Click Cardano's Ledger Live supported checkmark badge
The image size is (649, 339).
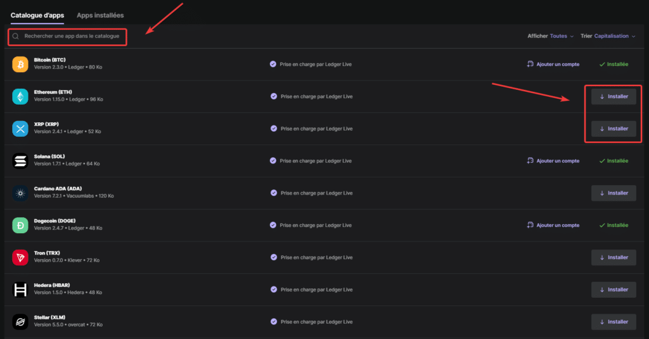274,193
